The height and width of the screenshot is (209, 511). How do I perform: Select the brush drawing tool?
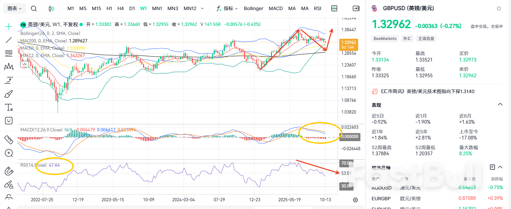[8, 93]
